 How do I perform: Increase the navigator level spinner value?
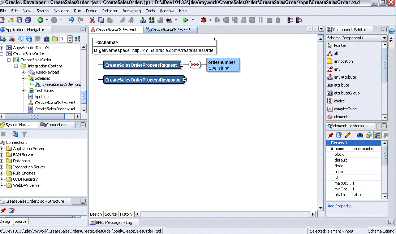tap(70, 37)
